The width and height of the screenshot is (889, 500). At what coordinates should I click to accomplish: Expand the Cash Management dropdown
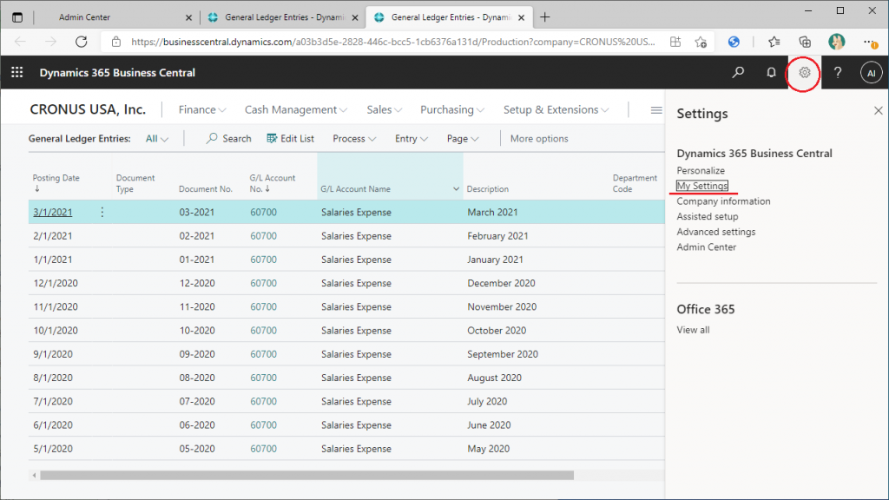(x=295, y=110)
